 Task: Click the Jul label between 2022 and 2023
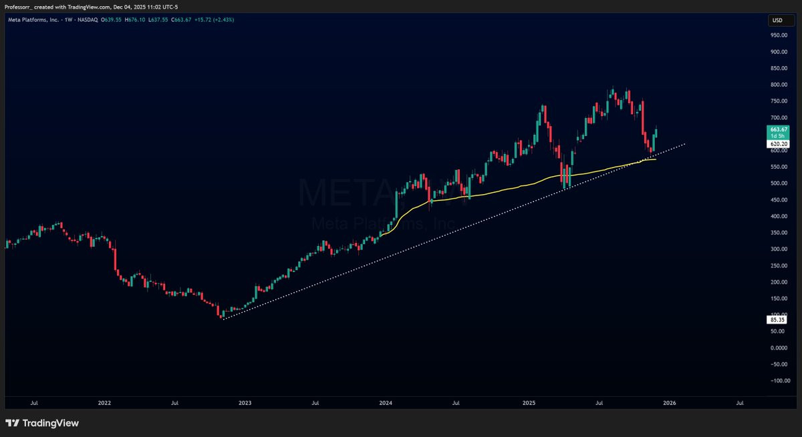(x=174, y=403)
